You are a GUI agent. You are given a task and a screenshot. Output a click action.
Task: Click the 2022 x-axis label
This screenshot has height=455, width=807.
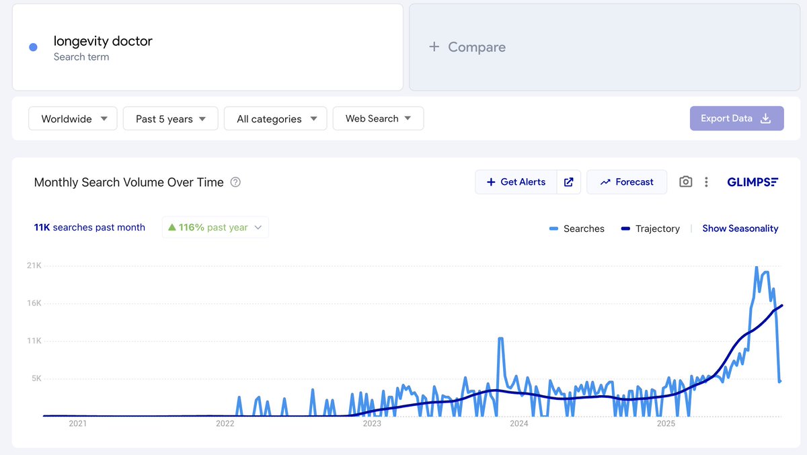coord(225,423)
